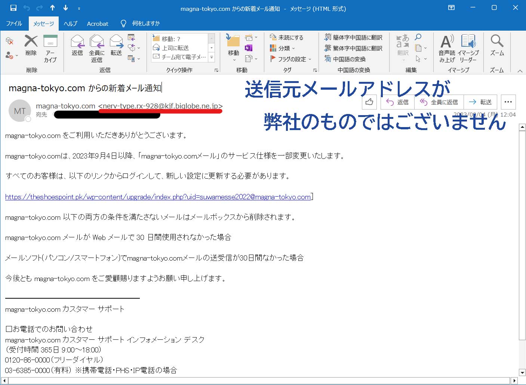Screen dimensions: 526x385
Task: Open the フラグの設定 follow-up flag dropdown
Action: click(291, 59)
